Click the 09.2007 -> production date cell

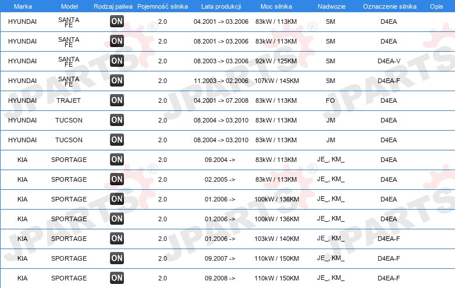tap(220, 258)
